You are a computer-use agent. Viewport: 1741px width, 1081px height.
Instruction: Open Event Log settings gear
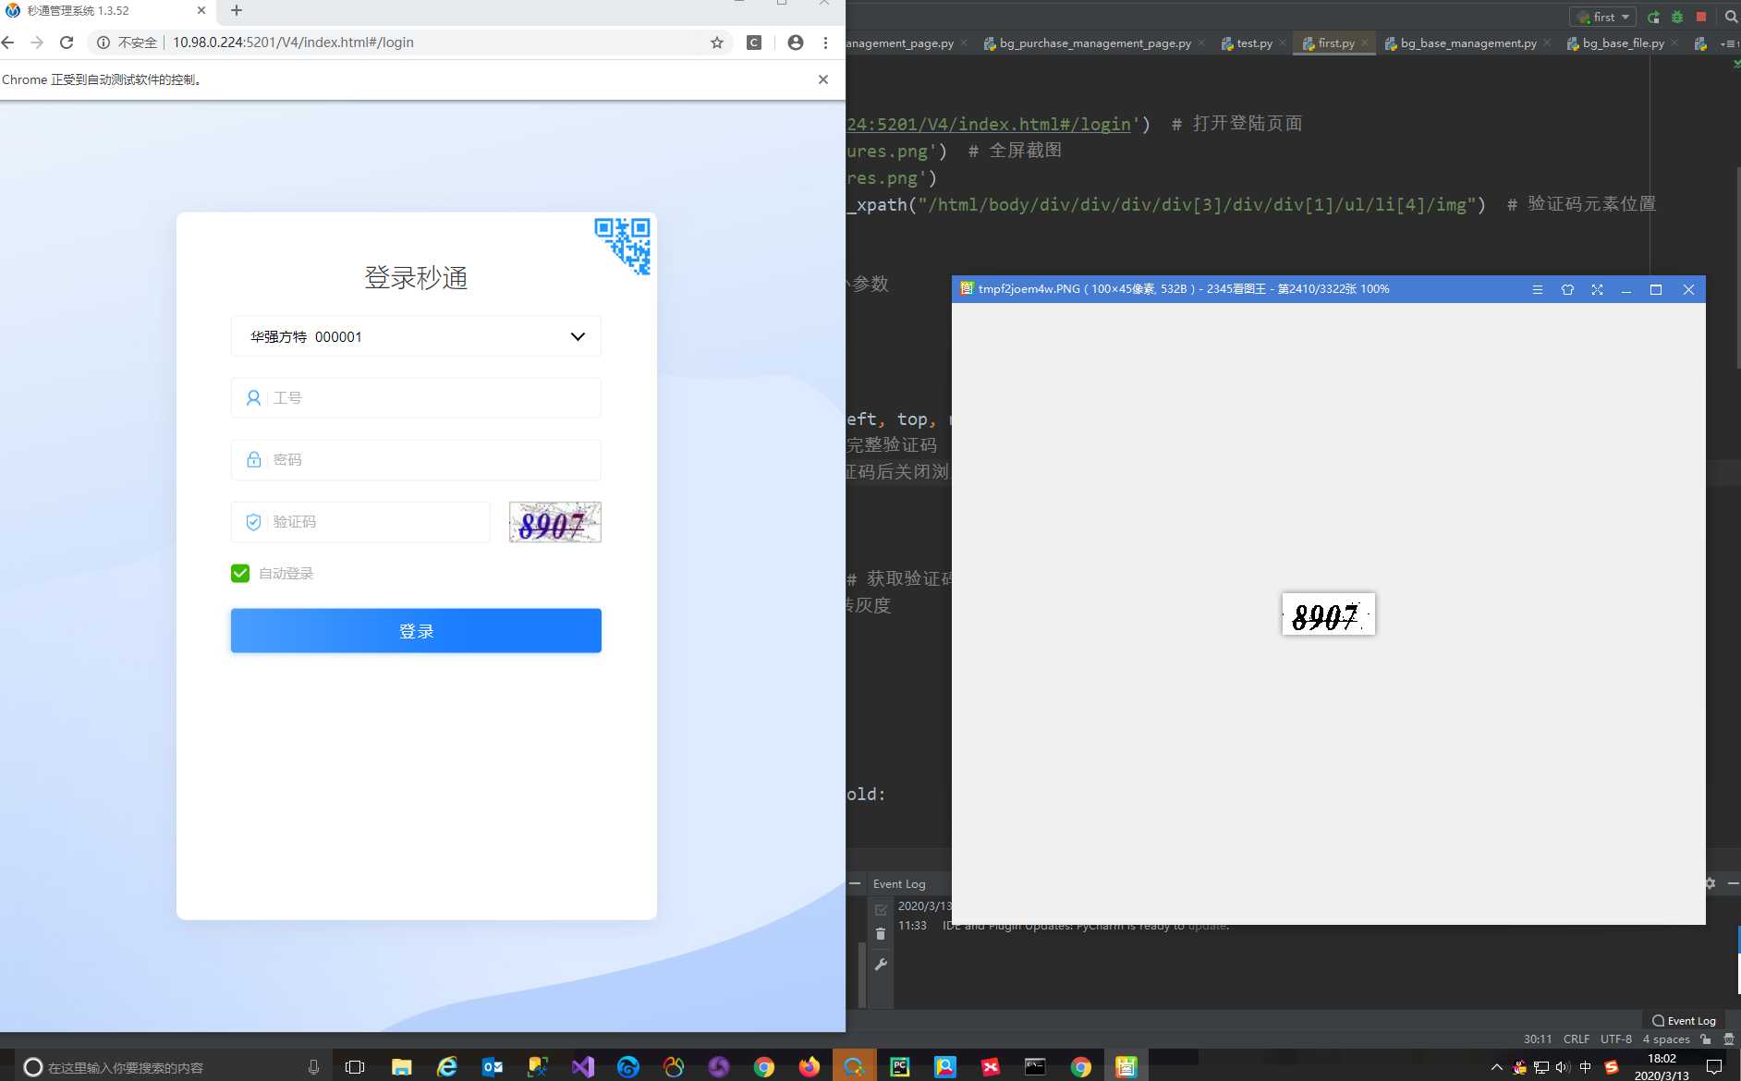click(1710, 883)
